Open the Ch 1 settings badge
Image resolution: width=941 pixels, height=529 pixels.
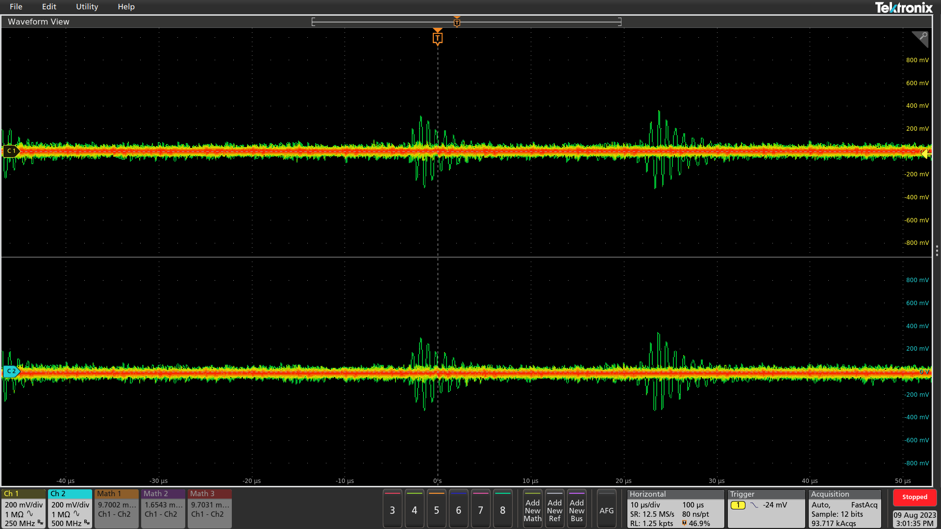[x=24, y=508]
